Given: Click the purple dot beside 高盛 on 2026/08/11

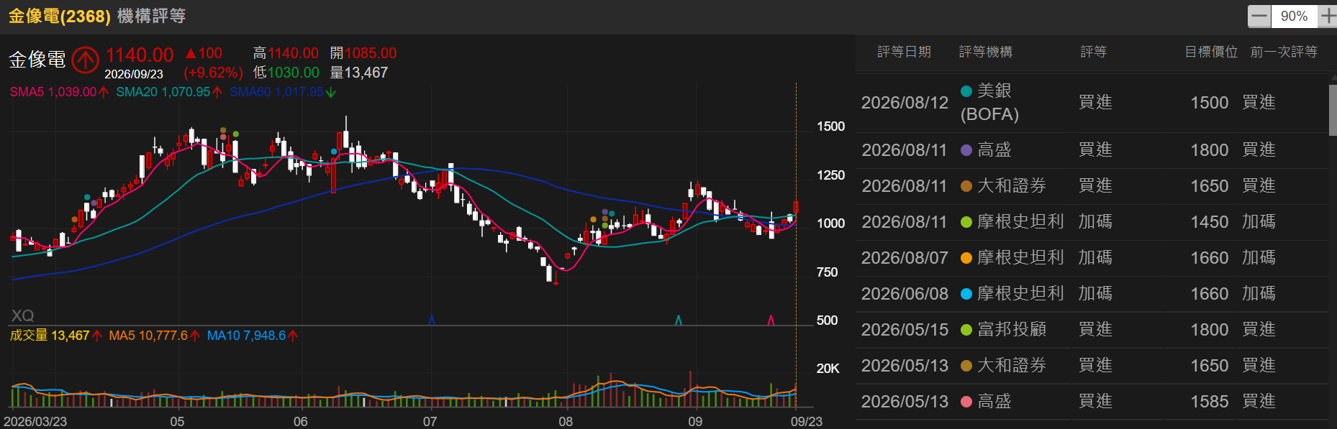Looking at the screenshot, I should pos(966,150).
